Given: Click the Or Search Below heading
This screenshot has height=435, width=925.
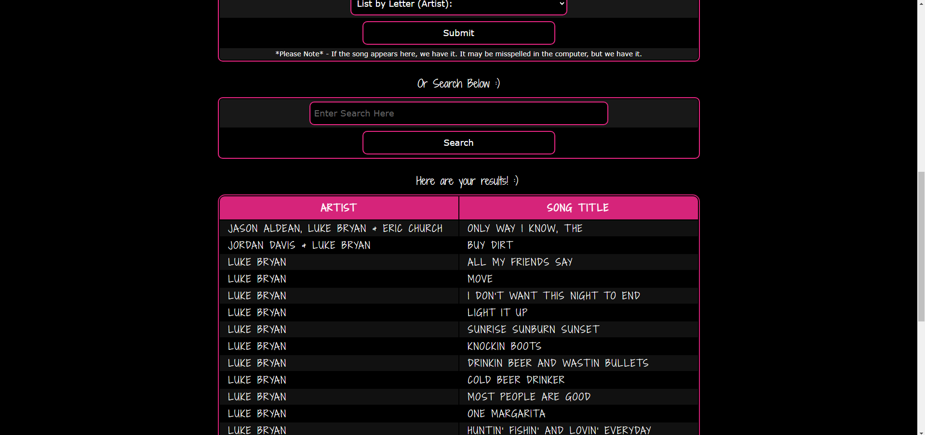Looking at the screenshot, I should (458, 84).
